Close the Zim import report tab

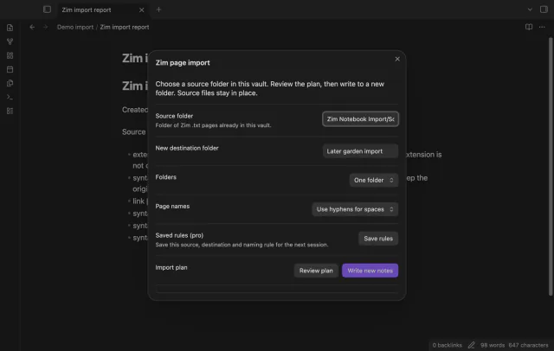[141, 10]
